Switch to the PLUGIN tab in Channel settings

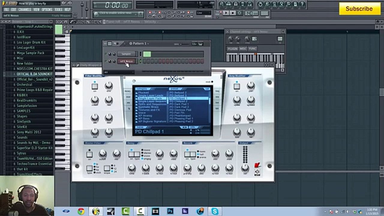coord(232,49)
